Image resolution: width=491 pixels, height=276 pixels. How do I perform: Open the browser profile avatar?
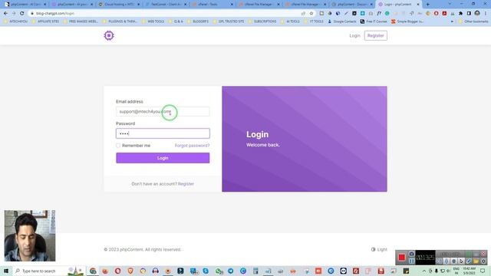[x=477, y=13]
